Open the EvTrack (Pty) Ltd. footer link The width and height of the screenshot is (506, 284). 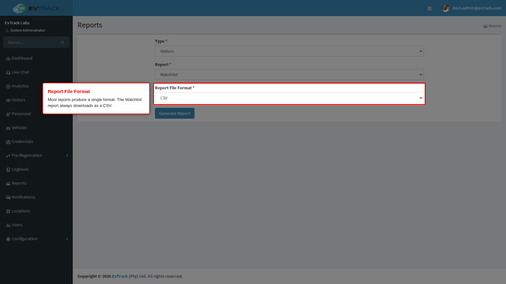[x=129, y=276]
